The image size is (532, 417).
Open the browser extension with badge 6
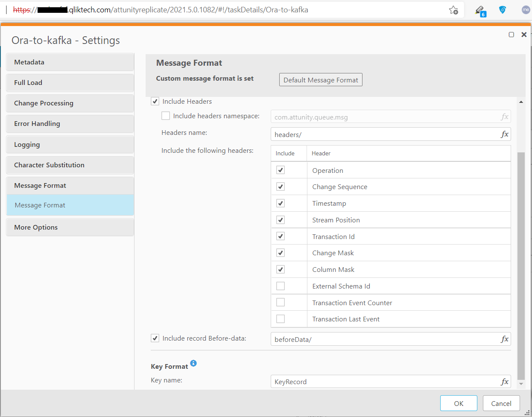480,11
